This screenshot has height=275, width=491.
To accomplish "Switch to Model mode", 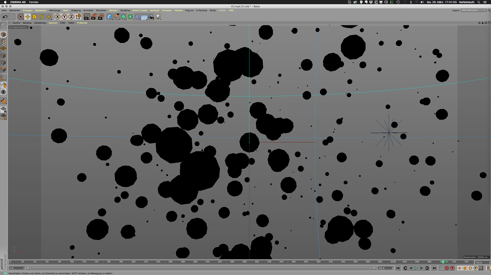I will [x=4, y=35].
